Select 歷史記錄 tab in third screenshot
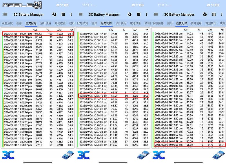This screenshot has width=226, height=164. tap(182, 23)
